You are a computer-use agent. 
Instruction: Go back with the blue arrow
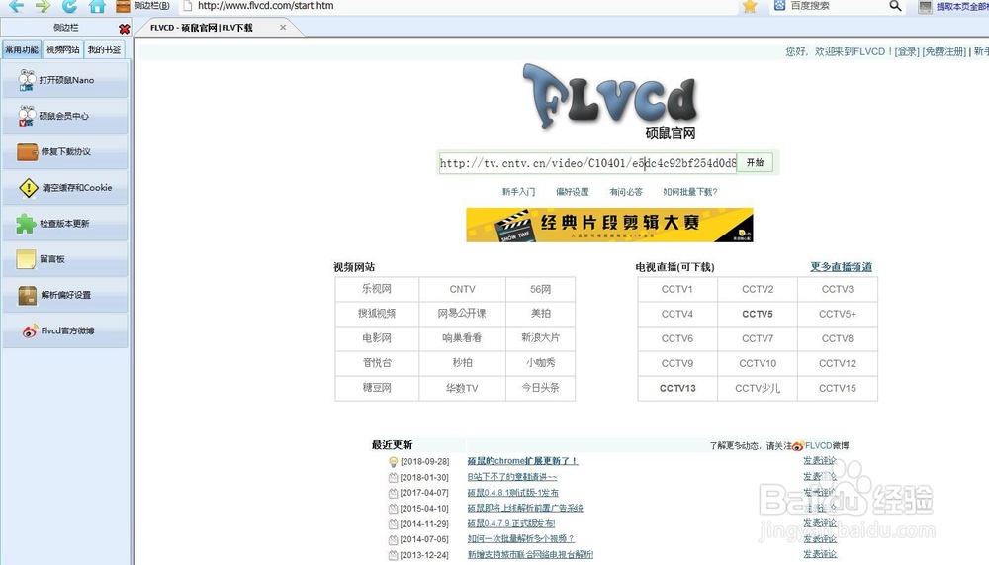click(16, 6)
